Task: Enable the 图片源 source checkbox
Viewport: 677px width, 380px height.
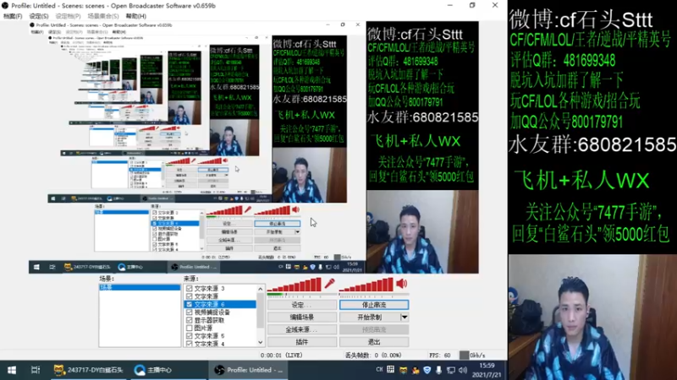Action: point(189,328)
